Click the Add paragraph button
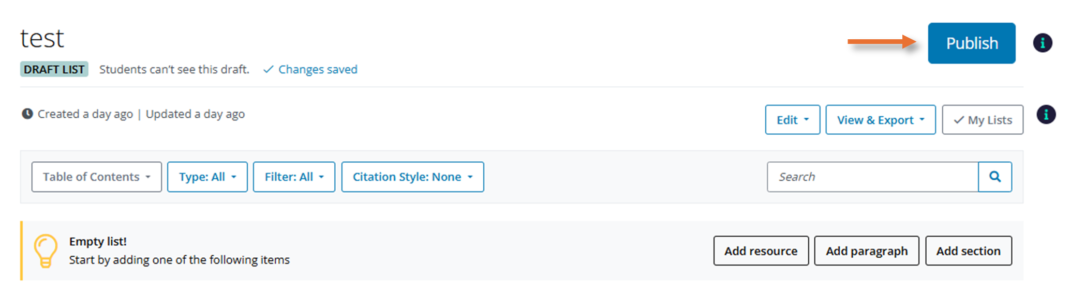This screenshot has height=297, width=1070. tap(867, 251)
